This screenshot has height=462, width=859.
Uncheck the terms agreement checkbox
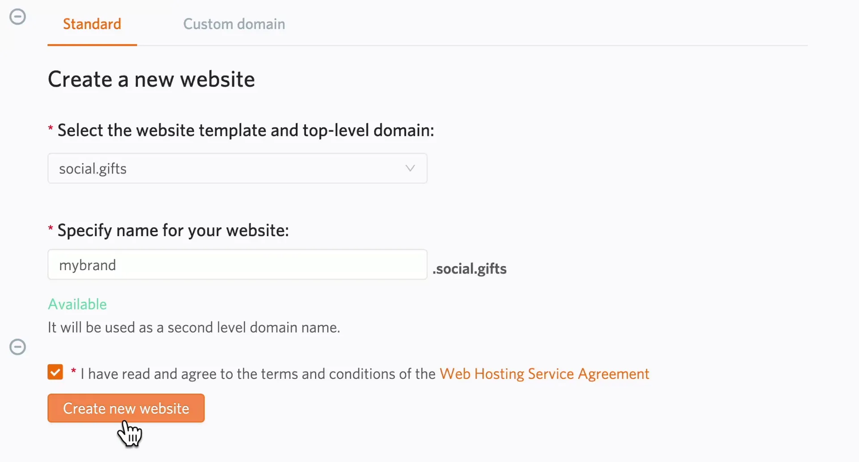pyautogui.click(x=55, y=372)
